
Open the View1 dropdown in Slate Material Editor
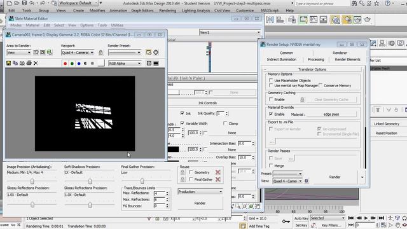point(230,32)
